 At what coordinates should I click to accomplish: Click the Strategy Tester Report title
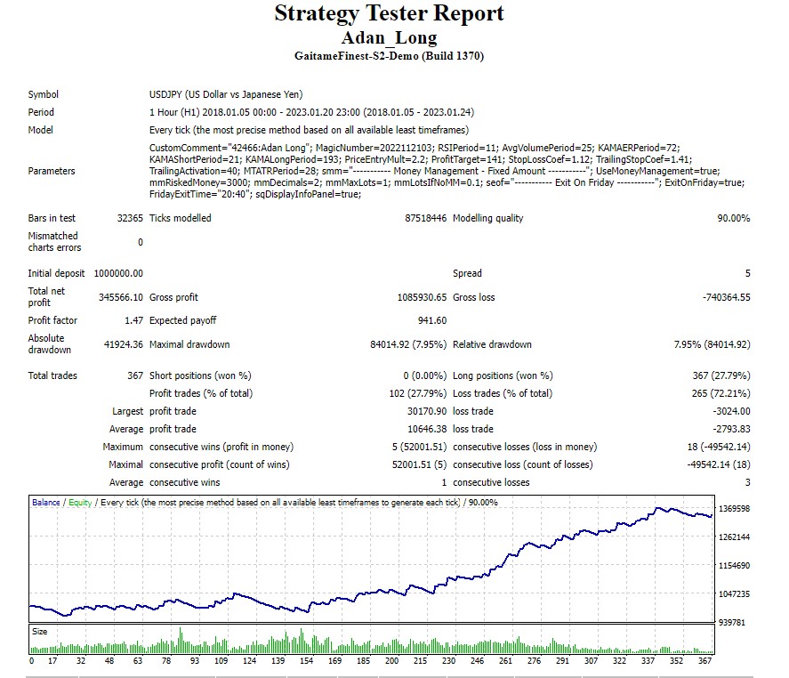pos(389,14)
